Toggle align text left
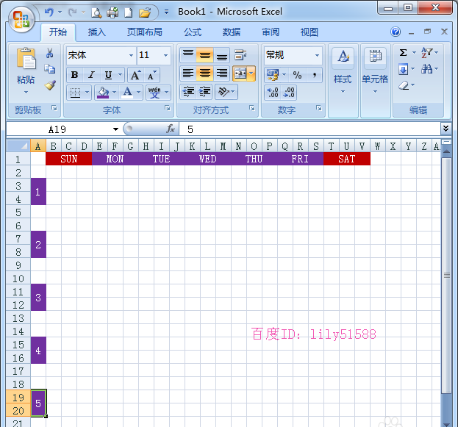This screenshot has height=427, width=458. click(188, 73)
